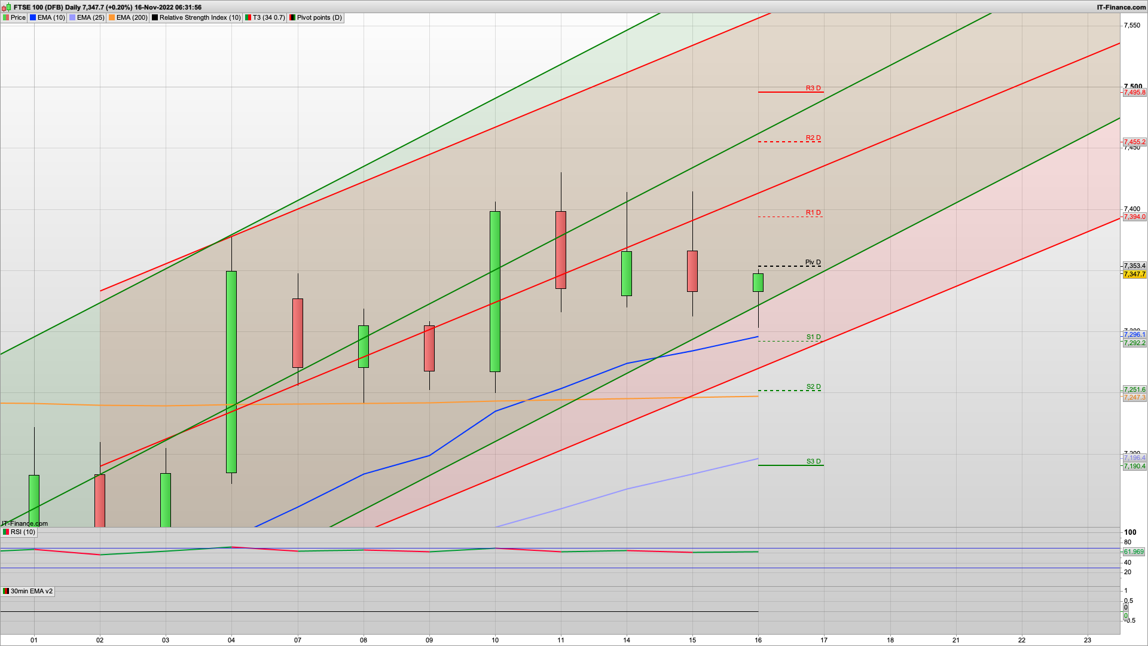Screen dimensions: 1148x646
Task: Click the 7,190.4 S3 price tag
Action: click(x=1134, y=466)
